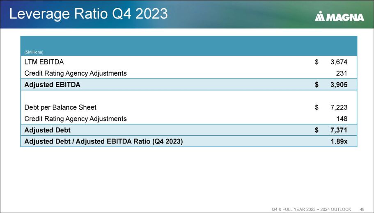Select the Adjusted Debt / Adjusted EBITDA Ratio label
This screenshot has height=213, width=374.
pyautogui.click(x=103, y=141)
